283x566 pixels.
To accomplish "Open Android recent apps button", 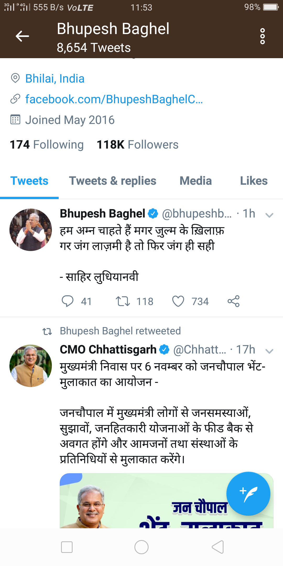I will click(67, 547).
